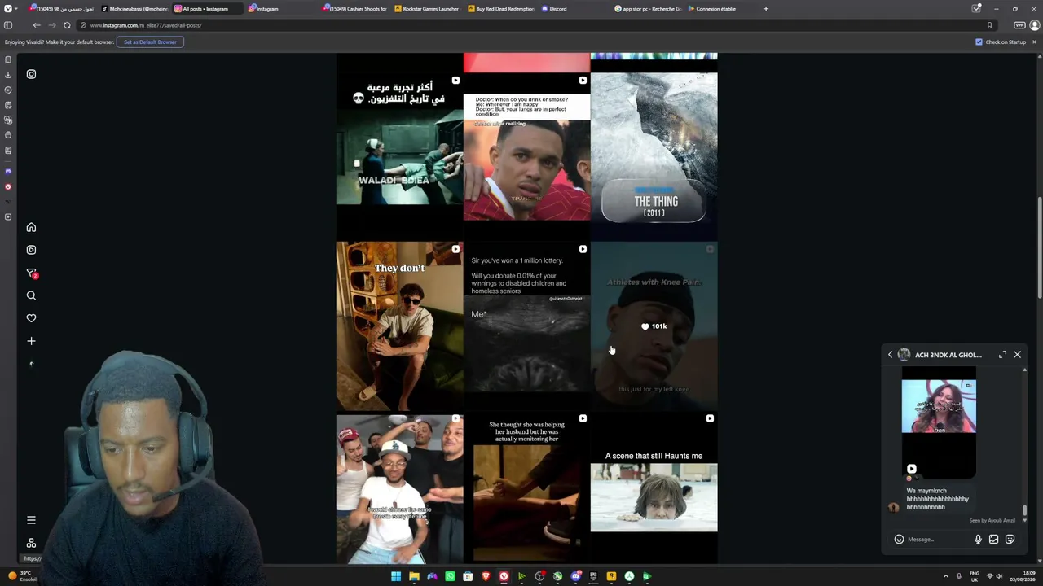Open WhatsApp from the taskbar
1043x586 pixels.
pos(450,576)
